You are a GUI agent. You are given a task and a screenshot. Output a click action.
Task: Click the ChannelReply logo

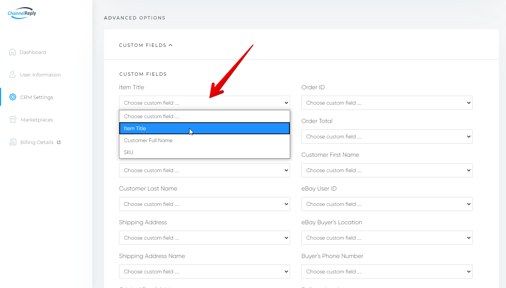pos(22,13)
